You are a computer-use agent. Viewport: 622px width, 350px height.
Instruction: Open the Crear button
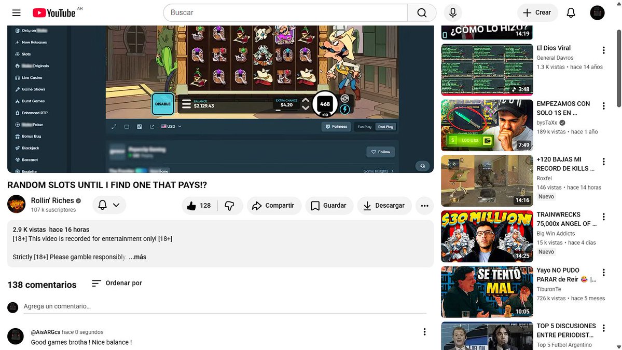click(537, 12)
